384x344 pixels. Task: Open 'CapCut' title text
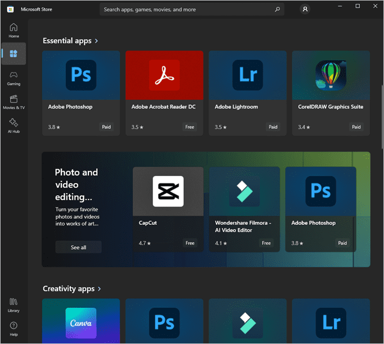coord(148,223)
